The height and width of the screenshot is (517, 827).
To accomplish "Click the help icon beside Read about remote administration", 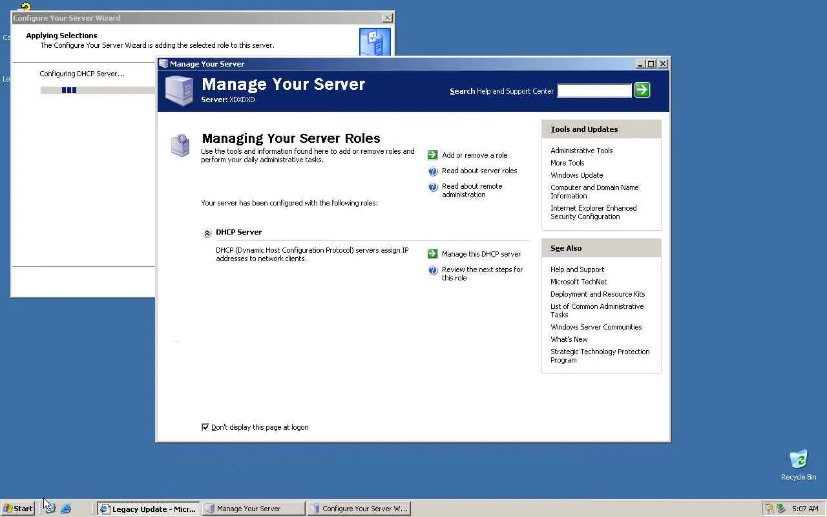I will coord(433,187).
